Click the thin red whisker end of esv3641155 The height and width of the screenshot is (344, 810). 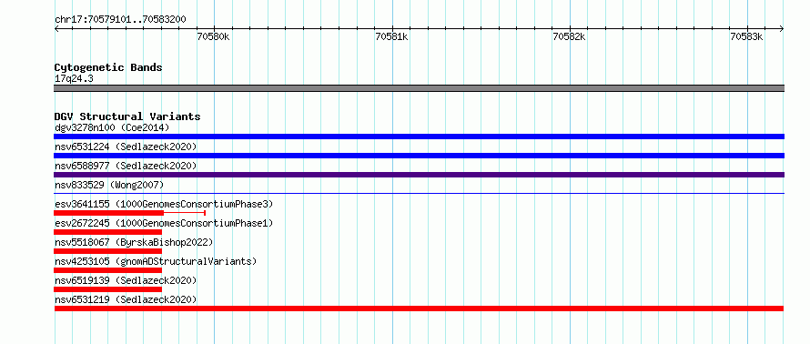[x=205, y=213]
